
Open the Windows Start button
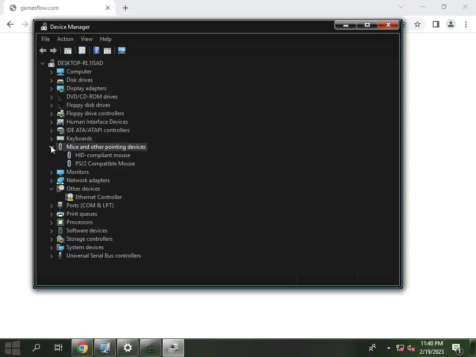pyautogui.click(x=12, y=348)
